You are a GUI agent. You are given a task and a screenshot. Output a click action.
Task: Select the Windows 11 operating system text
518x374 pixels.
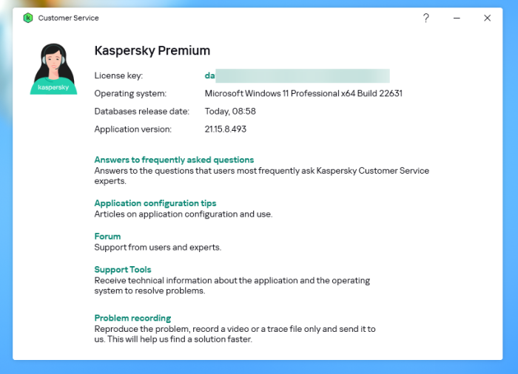[x=303, y=94]
